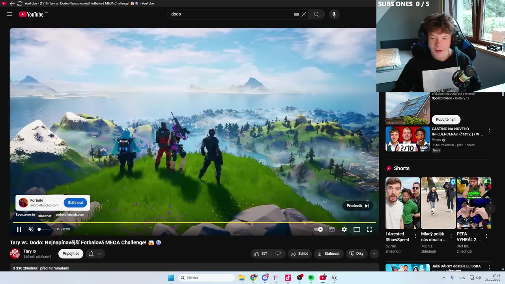Open Chrome from the taskbar
Screen dimensions: 505x284
pyautogui.click(x=253, y=278)
